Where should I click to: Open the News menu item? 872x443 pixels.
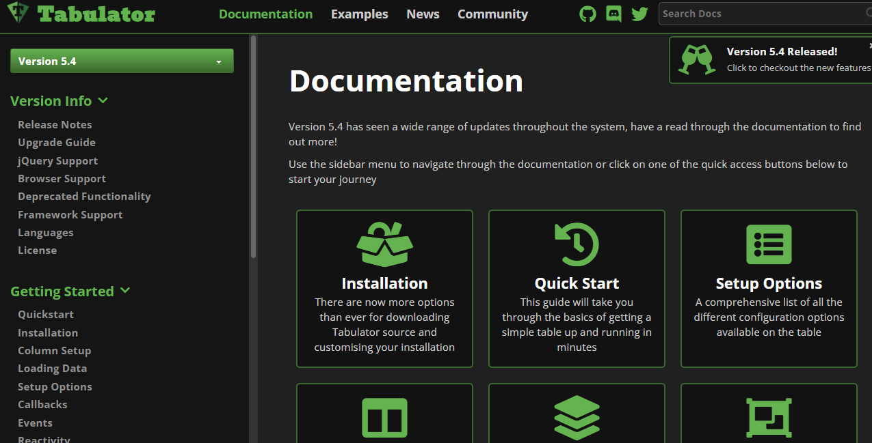[x=423, y=14]
